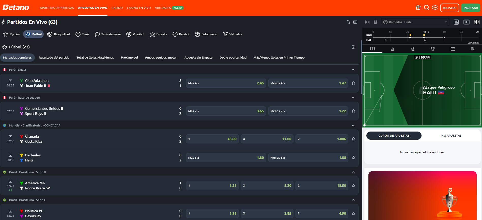Open the microphone commentary tab

pos(413,49)
